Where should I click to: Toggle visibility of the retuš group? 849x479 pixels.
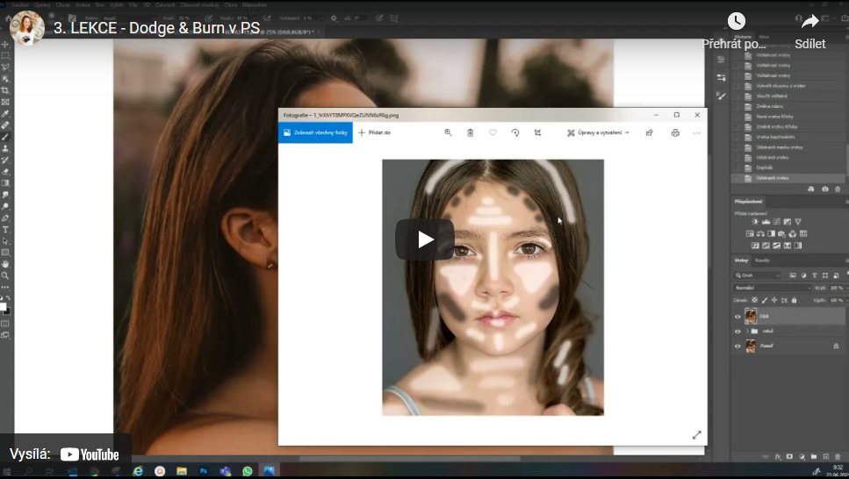point(737,332)
